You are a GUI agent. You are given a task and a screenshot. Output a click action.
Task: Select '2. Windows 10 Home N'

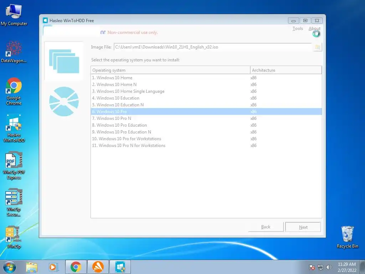[206, 85]
